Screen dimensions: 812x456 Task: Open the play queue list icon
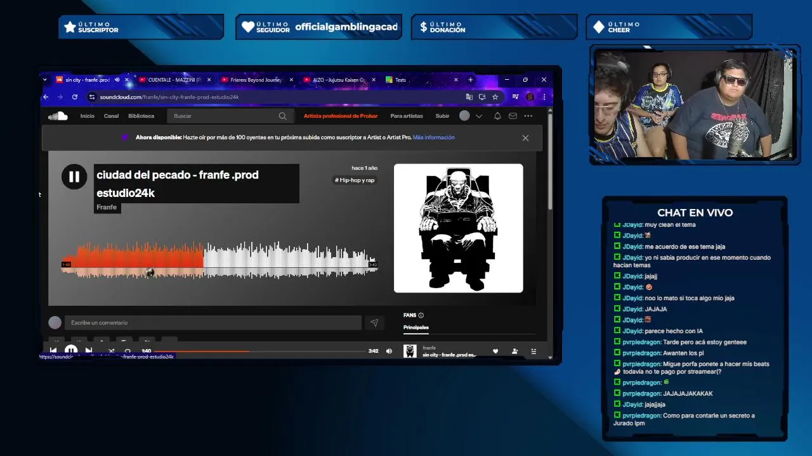[534, 351]
